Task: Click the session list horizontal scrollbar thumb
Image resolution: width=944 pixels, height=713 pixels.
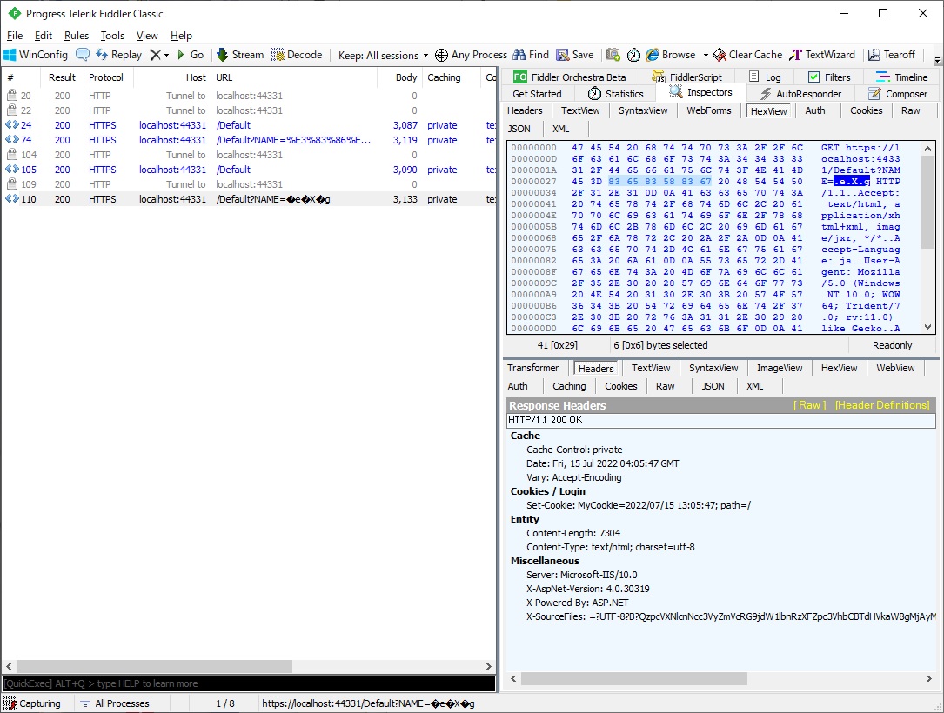Action: coord(154,667)
